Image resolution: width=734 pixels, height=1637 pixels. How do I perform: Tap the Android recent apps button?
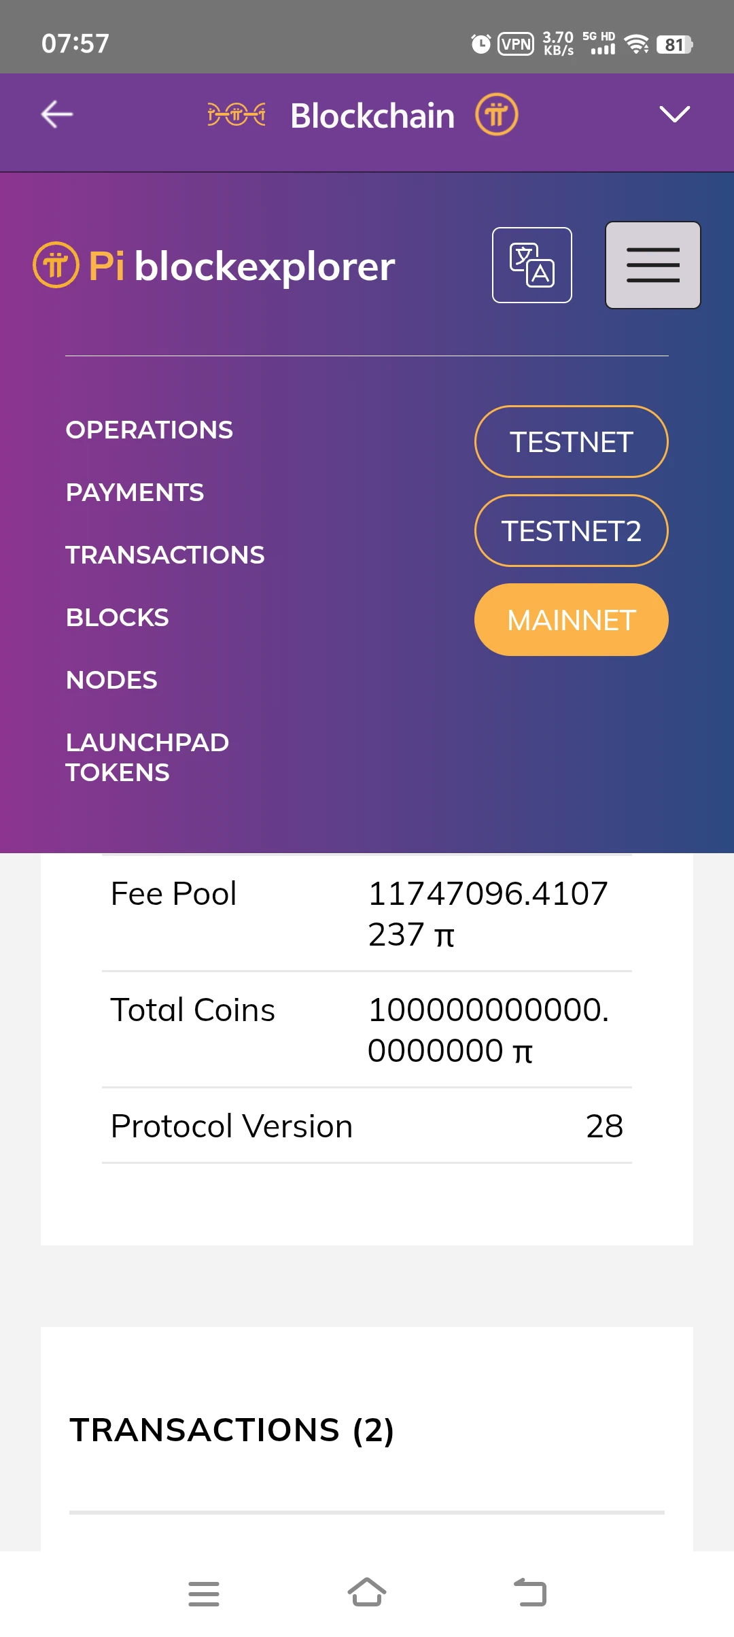(204, 1593)
